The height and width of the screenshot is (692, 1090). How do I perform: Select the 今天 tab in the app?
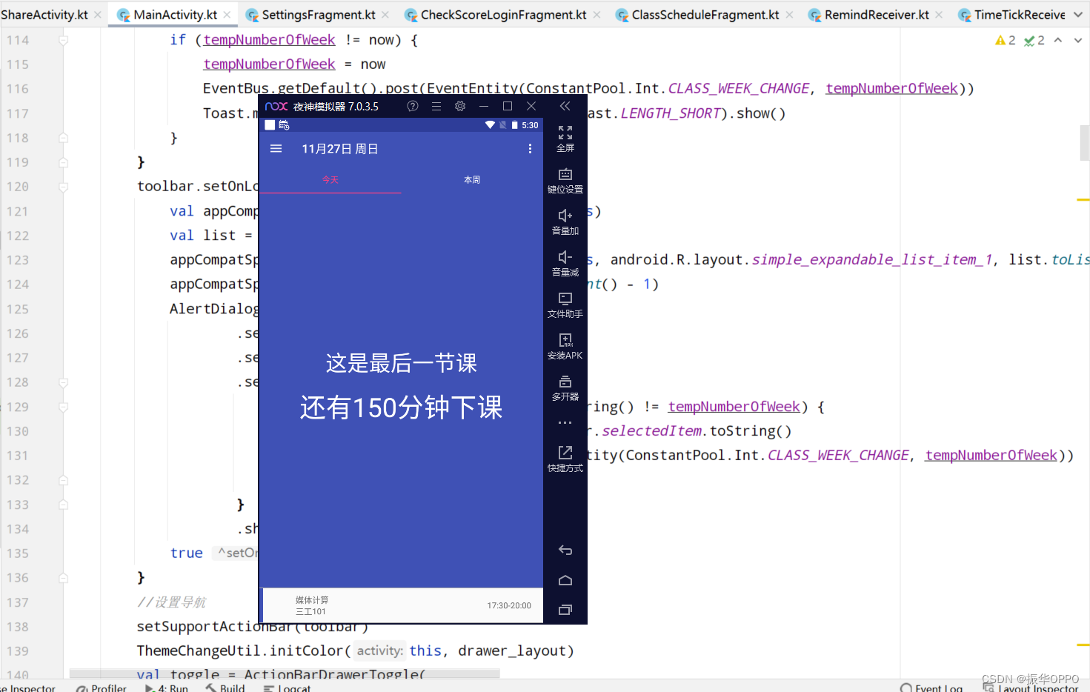(x=330, y=180)
